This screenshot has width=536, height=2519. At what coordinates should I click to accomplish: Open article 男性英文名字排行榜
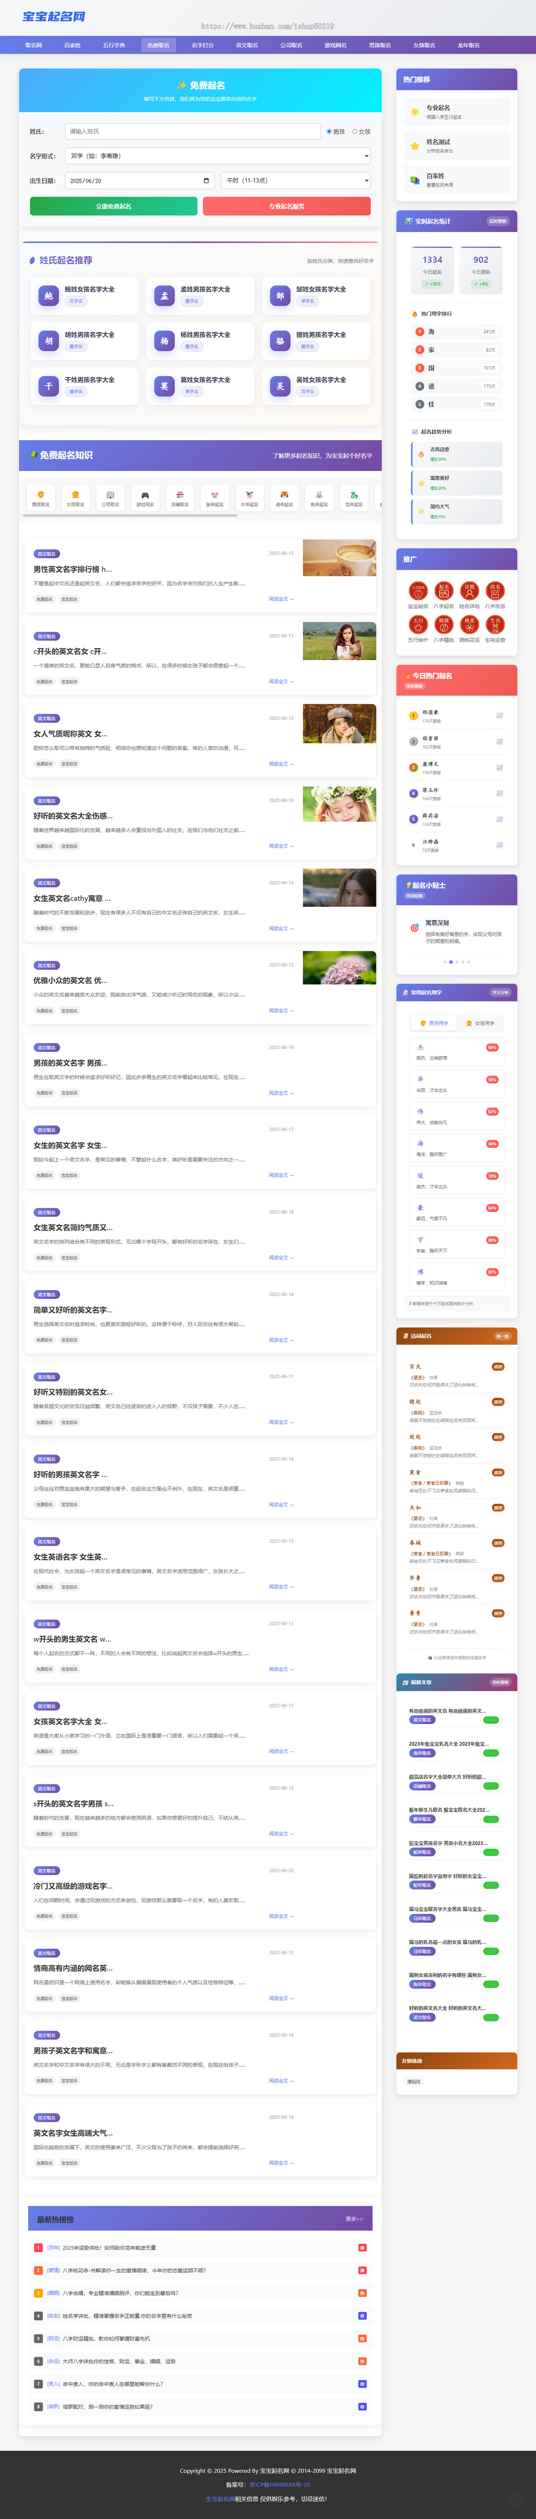[72, 569]
